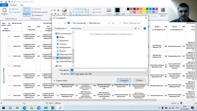197x111 pixels.
Task: Click the refresh button next to address bar
Action: click(x=113, y=23)
